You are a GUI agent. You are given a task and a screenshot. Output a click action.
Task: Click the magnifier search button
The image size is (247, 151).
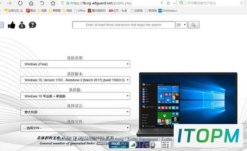pyautogui.click(x=194, y=25)
